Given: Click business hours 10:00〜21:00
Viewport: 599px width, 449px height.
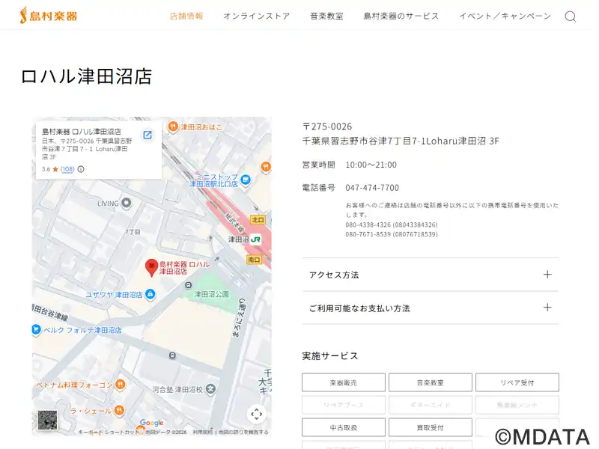Looking at the screenshot, I should point(371,165).
